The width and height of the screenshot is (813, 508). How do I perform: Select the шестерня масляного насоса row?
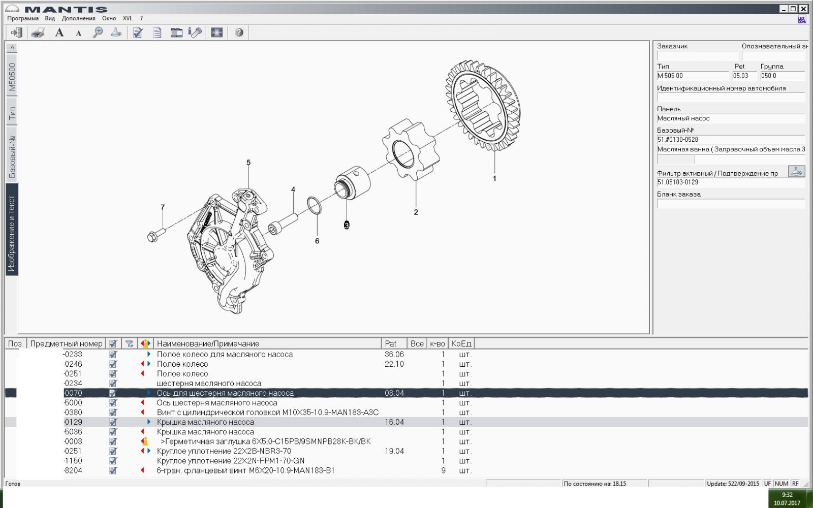[407, 384]
